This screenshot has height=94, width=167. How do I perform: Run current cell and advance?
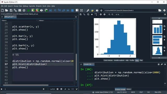click(37, 10)
